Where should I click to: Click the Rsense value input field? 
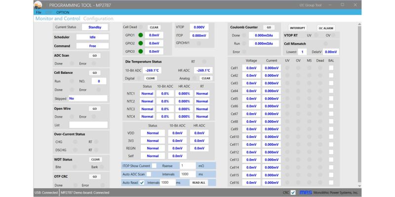tap(188, 166)
